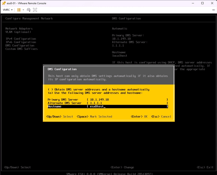The width and height of the screenshot is (217, 175).
Task: Select IPv4 Configuration entry
Action: tap(21, 39)
